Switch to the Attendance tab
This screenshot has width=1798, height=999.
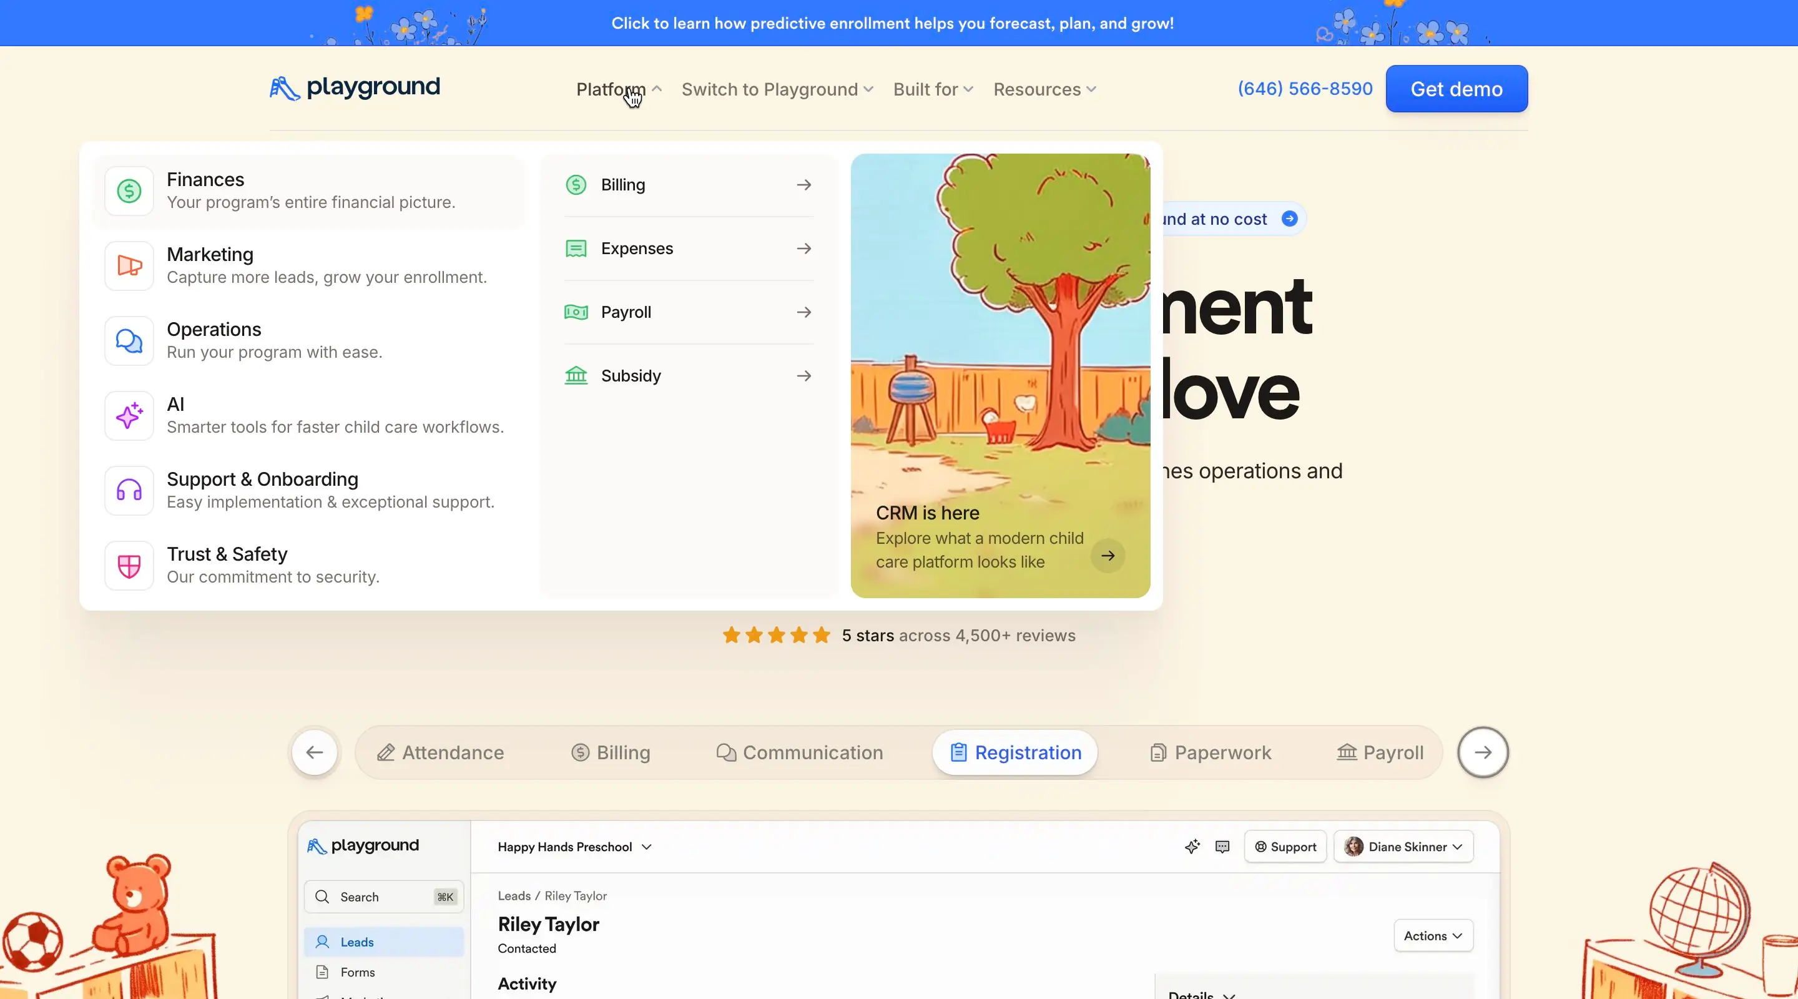440,752
